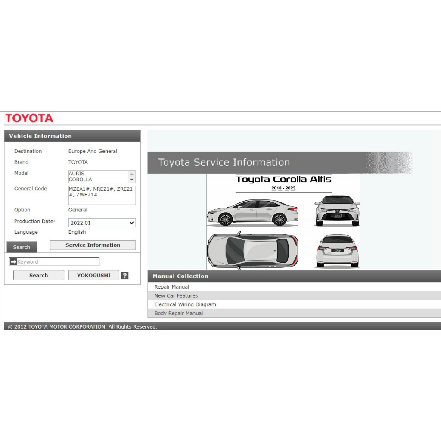
Task: Click the Destination label
Action: (28, 151)
